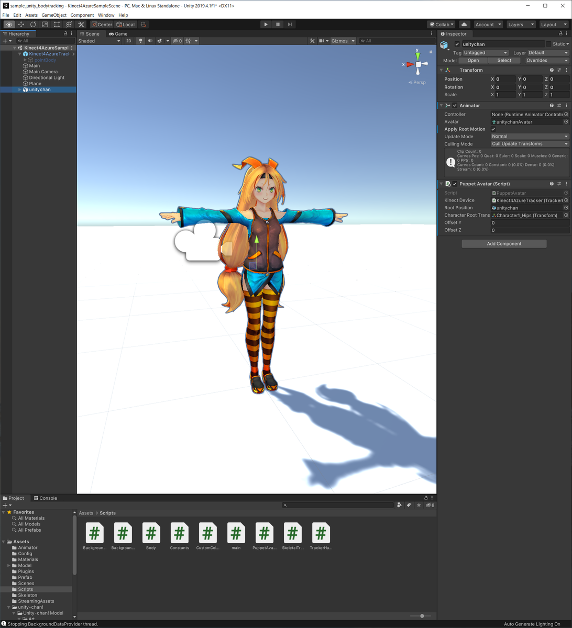Toggle unitychan active checkbox
This screenshot has height=628, width=572.
click(x=457, y=44)
